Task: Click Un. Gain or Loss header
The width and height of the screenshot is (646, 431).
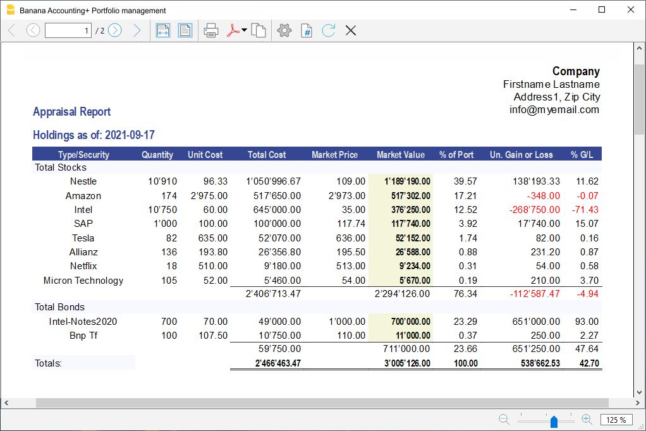Action: (x=521, y=155)
